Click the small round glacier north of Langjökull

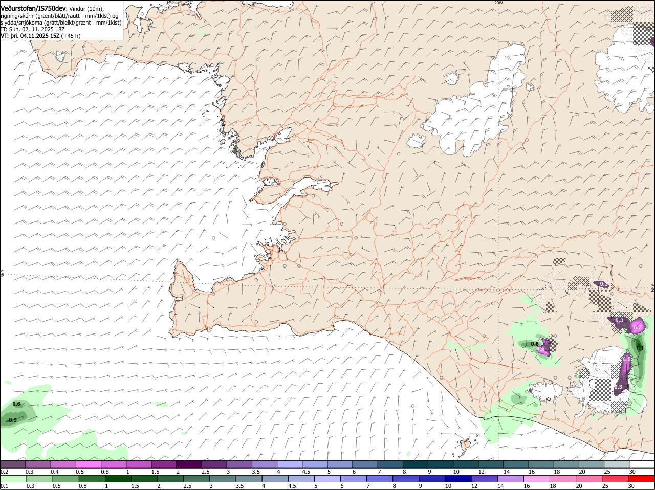[x=451, y=78]
